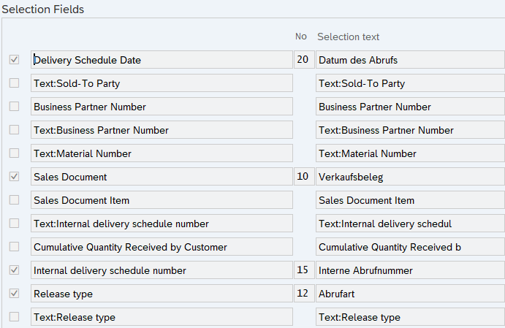Uncheck the Delivery Schedule Date checkbox
This screenshot has width=505, height=328.
[x=14, y=60]
